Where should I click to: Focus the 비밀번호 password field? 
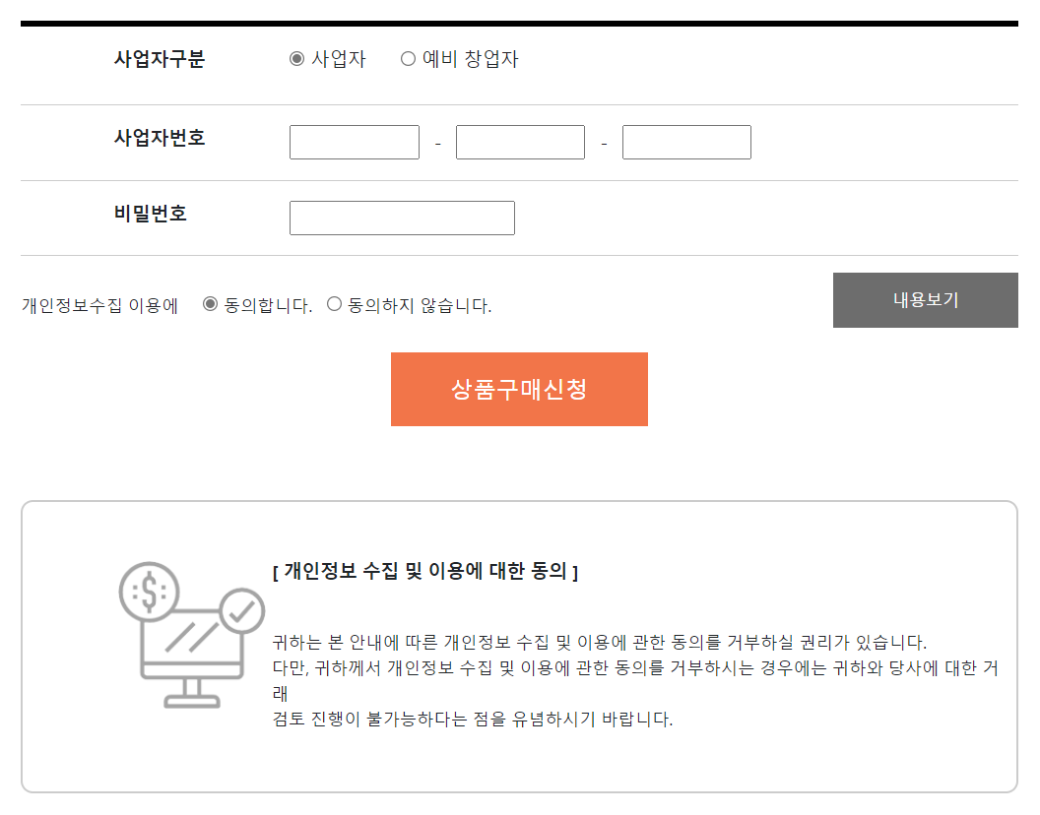click(x=402, y=219)
